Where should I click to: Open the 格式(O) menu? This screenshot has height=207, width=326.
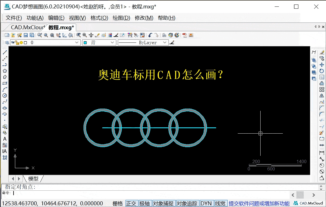coord(99,18)
